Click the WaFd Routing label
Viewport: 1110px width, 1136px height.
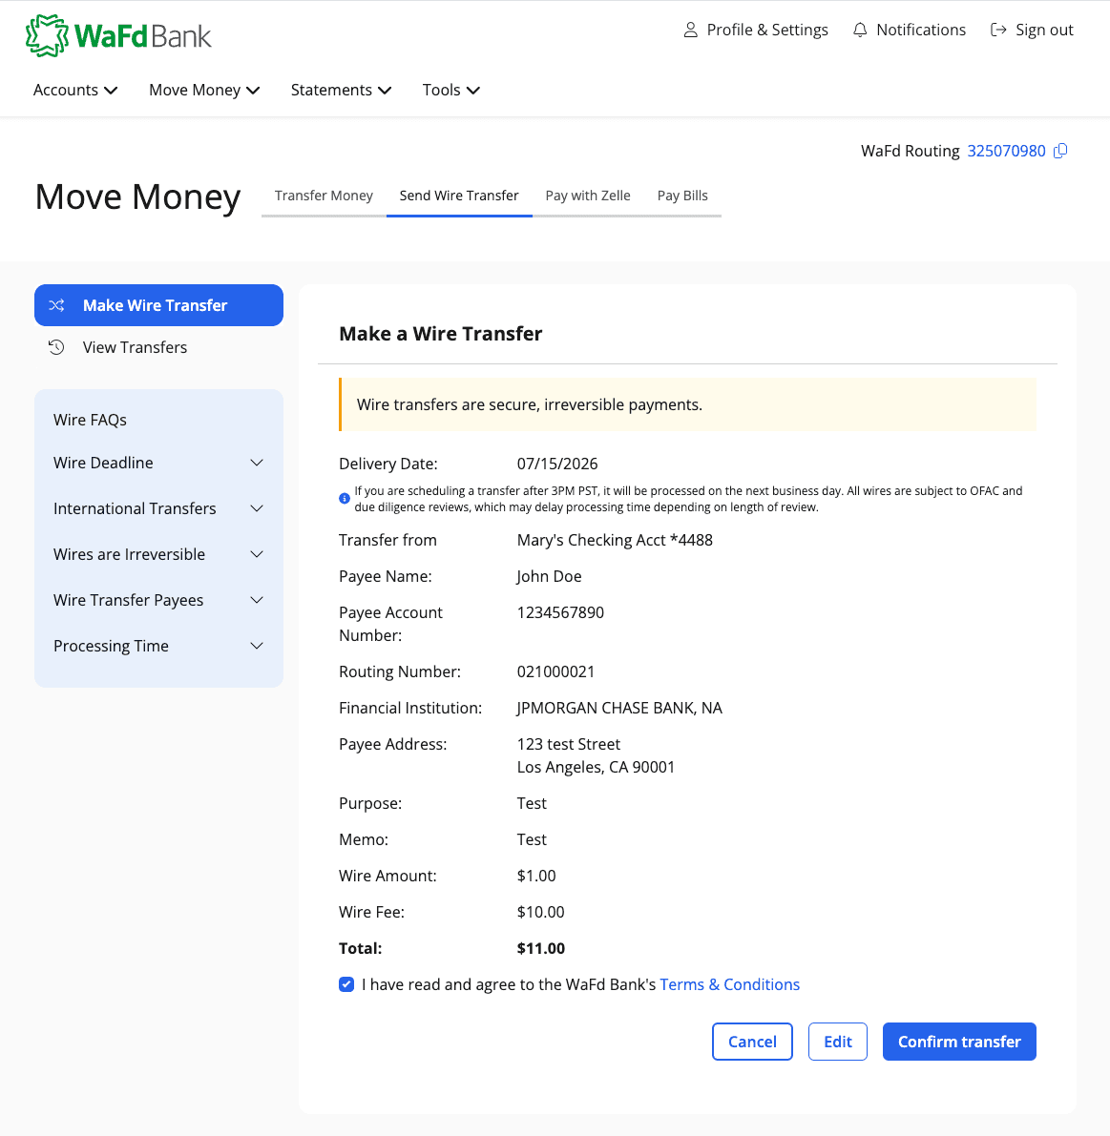[910, 151]
